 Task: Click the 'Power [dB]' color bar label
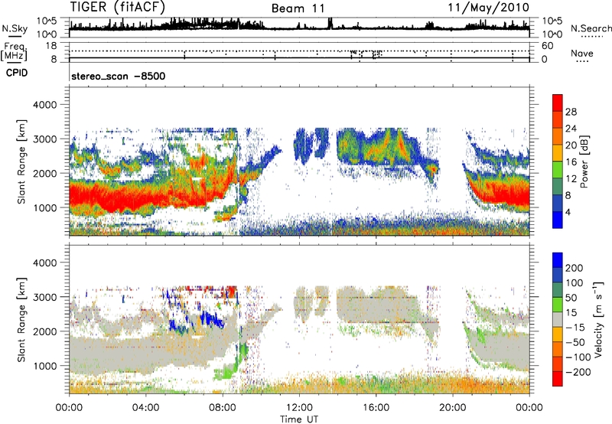coord(584,161)
